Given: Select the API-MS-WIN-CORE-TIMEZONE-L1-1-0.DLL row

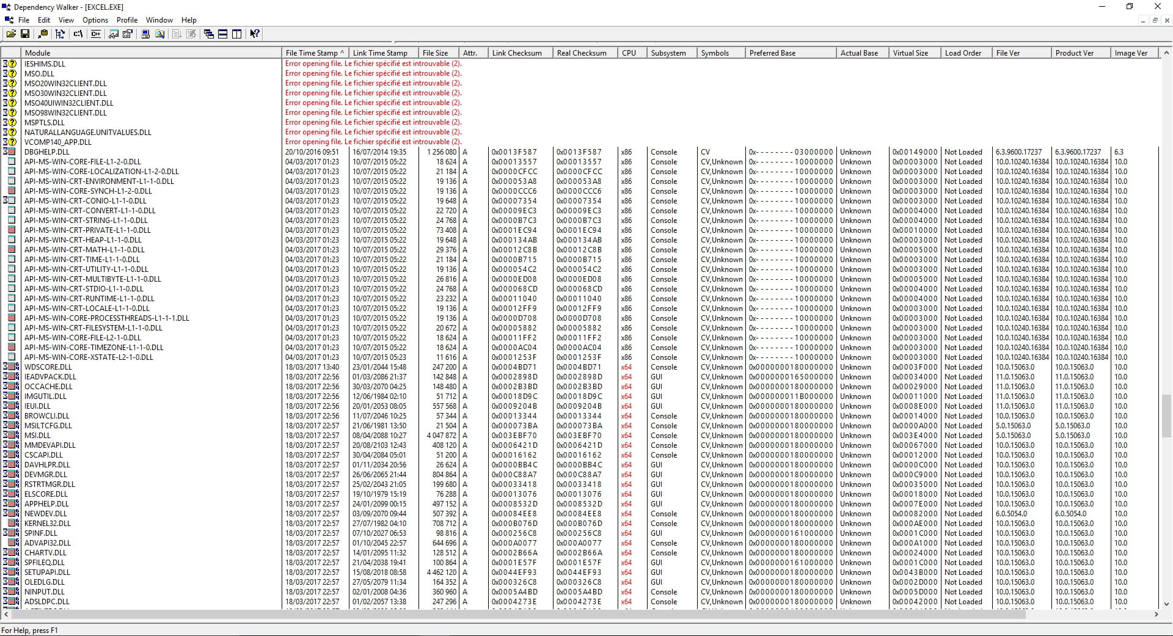Looking at the screenshot, I should [x=580, y=347].
